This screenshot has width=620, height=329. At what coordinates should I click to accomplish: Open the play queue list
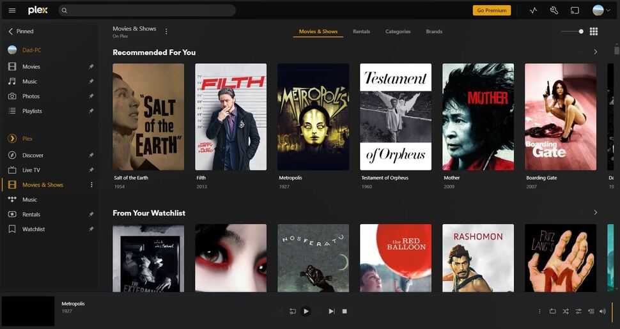coord(591,311)
